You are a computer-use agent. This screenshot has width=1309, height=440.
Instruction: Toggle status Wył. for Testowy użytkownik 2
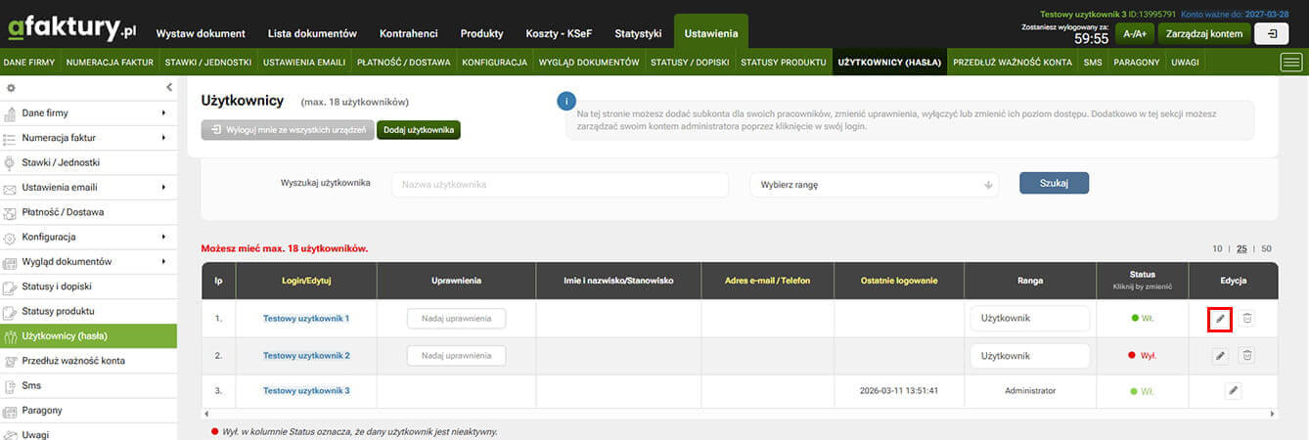pyautogui.click(x=1143, y=356)
